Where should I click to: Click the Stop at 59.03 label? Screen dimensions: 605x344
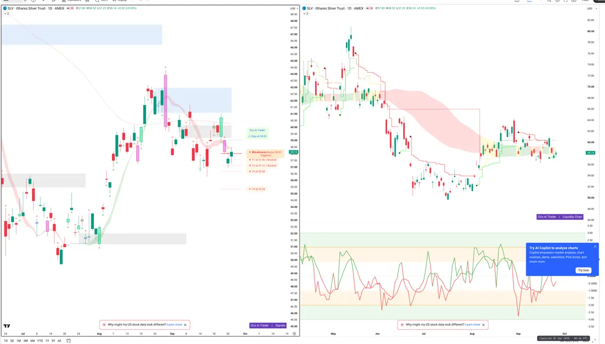click(x=257, y=136)
